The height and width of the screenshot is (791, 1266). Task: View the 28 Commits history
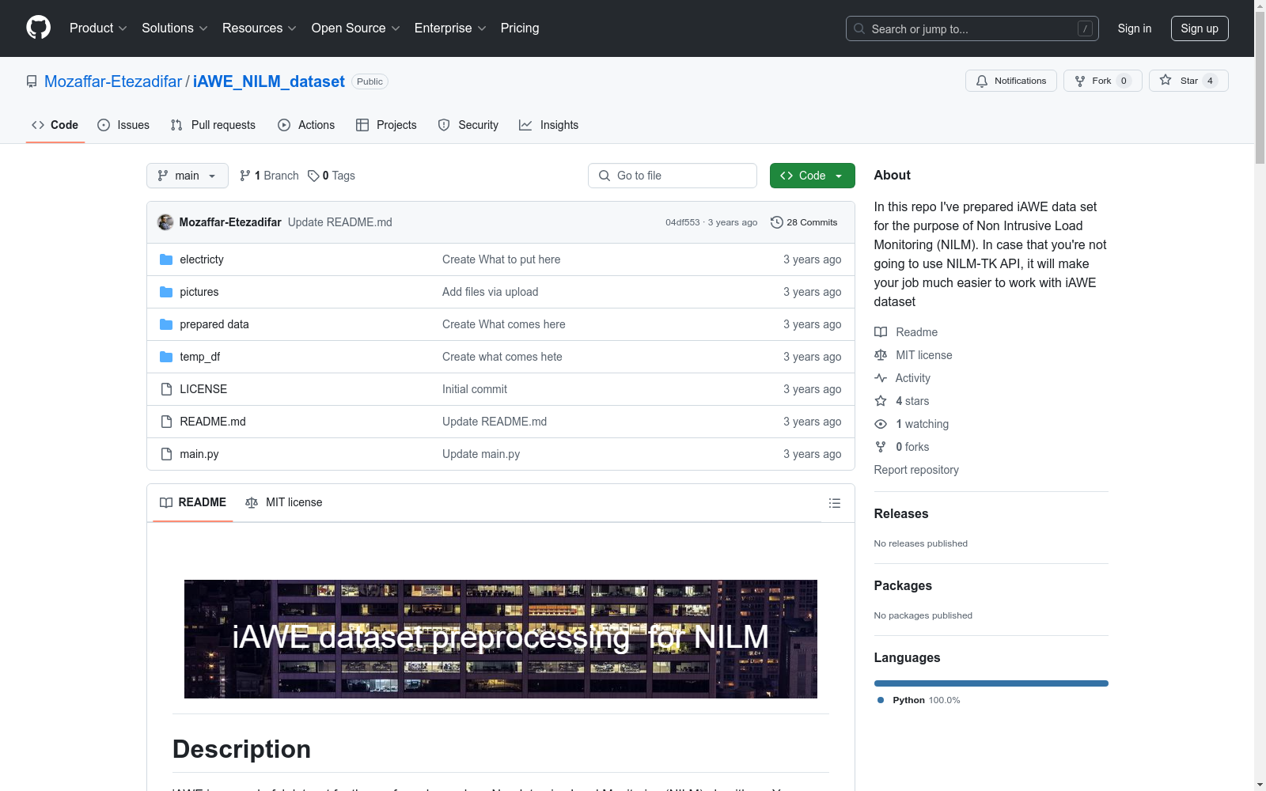click(x=804, y=222)
